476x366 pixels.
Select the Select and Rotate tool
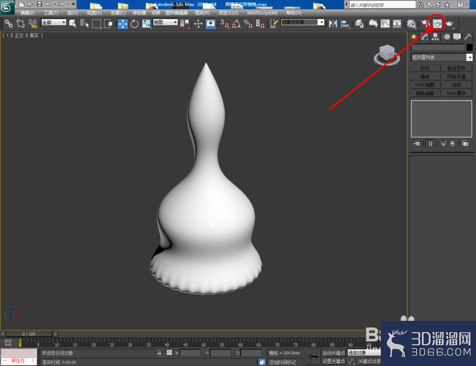tap(134, 24)
